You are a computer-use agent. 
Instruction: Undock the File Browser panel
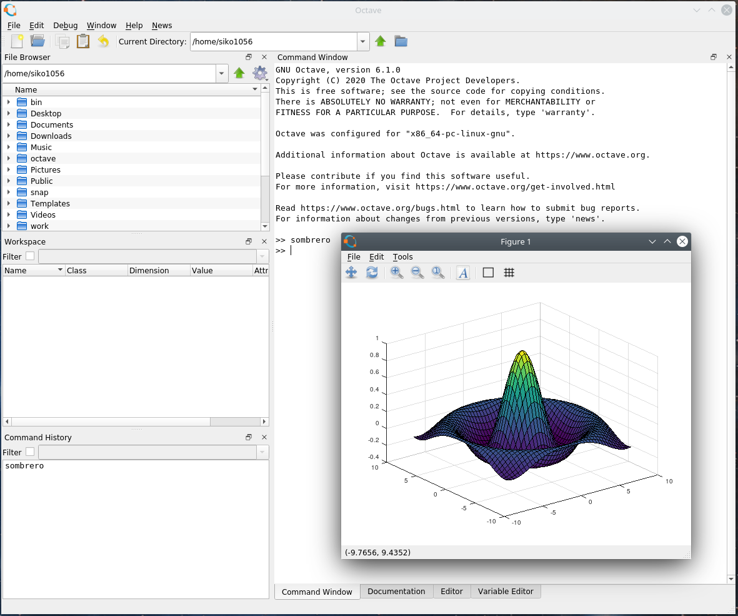249,57
